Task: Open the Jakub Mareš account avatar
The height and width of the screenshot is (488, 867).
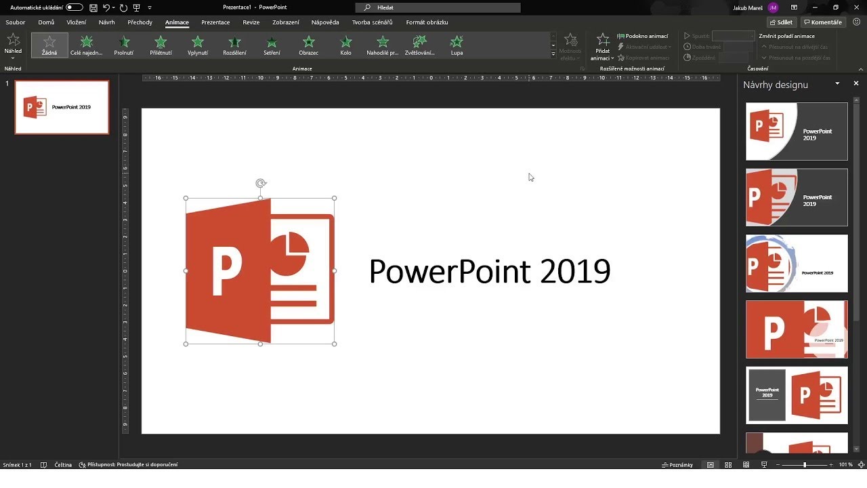Action: [x=773, y=7]
